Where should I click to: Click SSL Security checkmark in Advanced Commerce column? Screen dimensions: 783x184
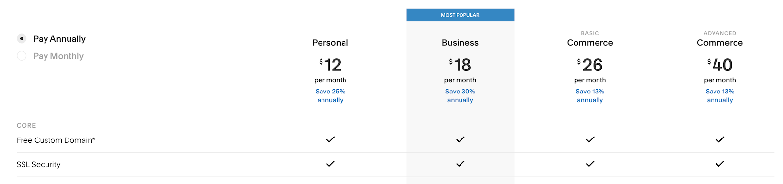coord(720,164)
